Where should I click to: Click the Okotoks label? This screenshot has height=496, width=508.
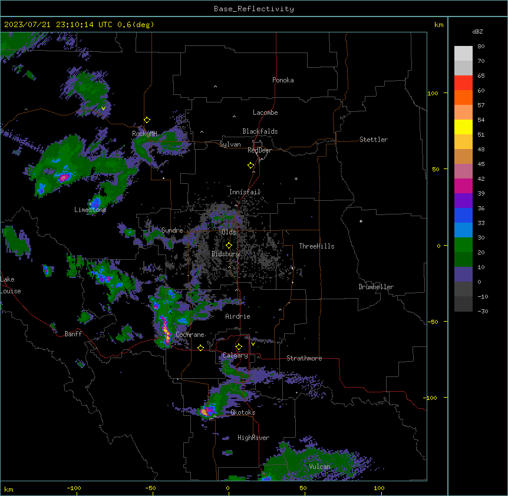pyautogui.click(x=243, y=412)
